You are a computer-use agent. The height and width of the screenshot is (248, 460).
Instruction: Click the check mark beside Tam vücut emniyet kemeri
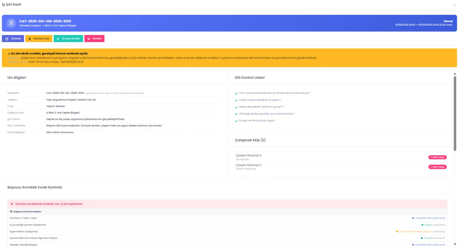[236, 93]
